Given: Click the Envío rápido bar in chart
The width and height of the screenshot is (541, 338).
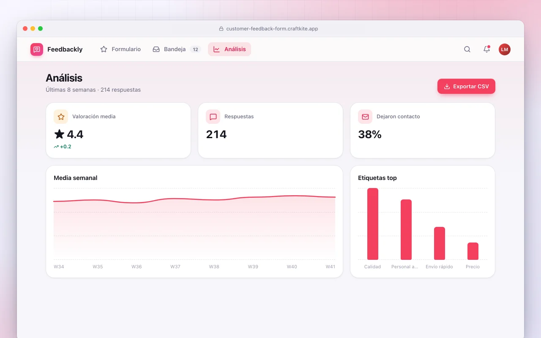Looking at the screenshot, I should [440, 243].
